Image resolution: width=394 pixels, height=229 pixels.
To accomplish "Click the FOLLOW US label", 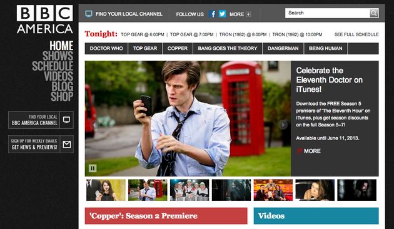I will point(190,14).
